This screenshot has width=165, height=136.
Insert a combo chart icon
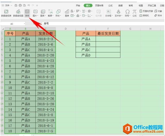(78, 16)
